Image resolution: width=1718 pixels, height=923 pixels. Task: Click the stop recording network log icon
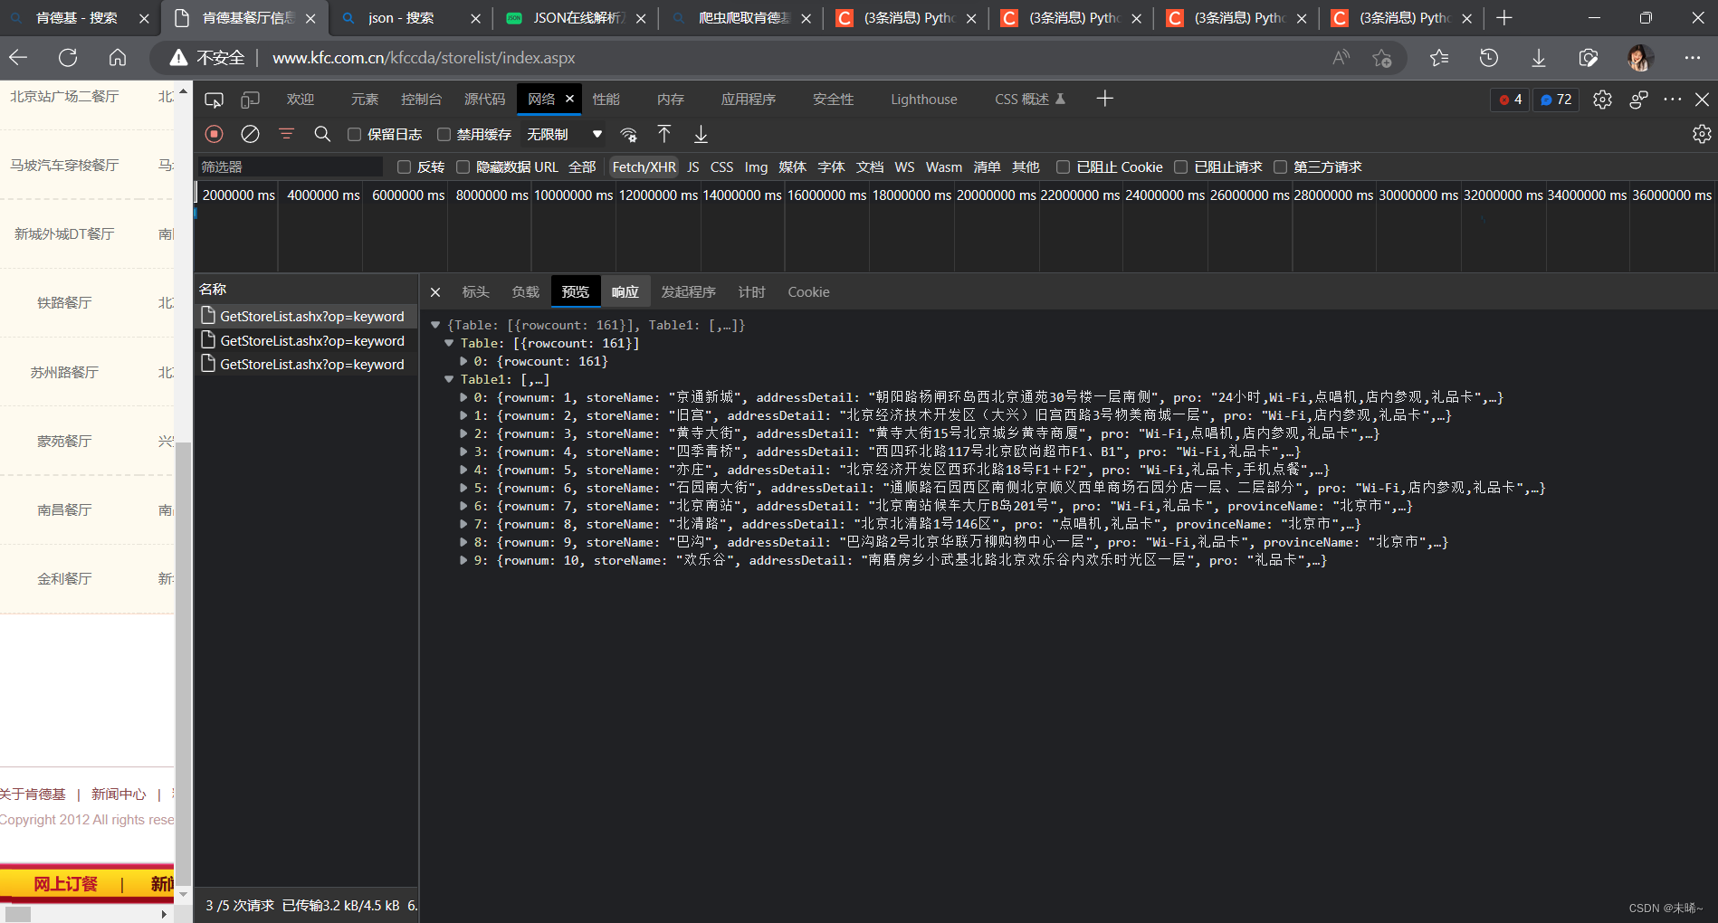click(x=215, y=134)
